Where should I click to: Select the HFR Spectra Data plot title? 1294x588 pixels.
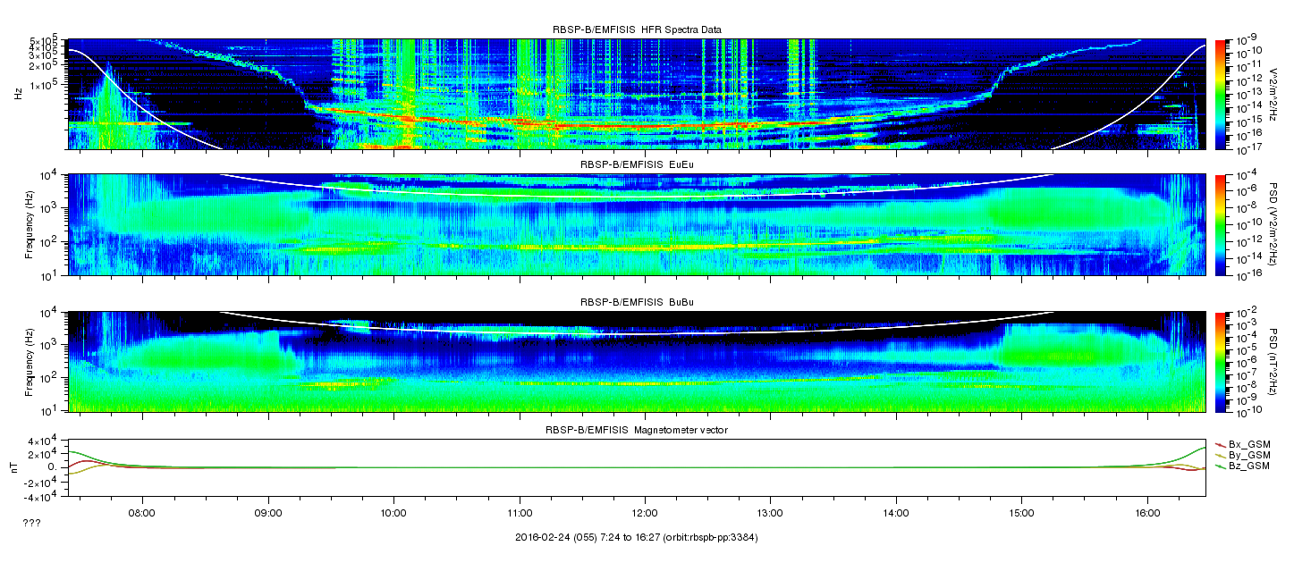(637, 30)
